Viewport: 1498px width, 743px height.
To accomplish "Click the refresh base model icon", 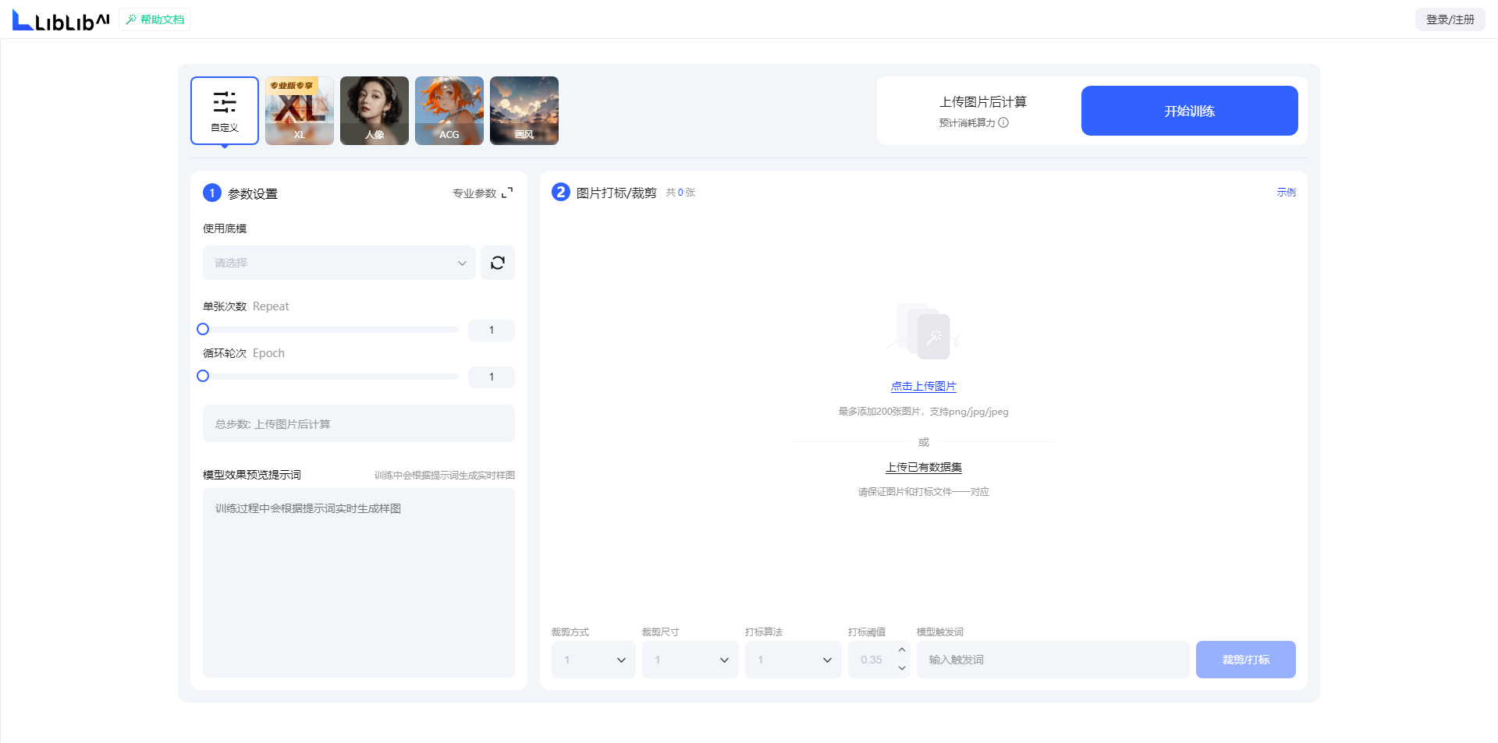I will tap(498, 263).
